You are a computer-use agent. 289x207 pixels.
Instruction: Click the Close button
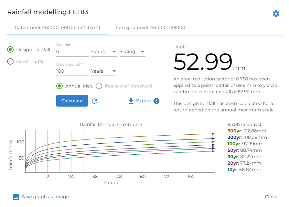coord(271,197)
